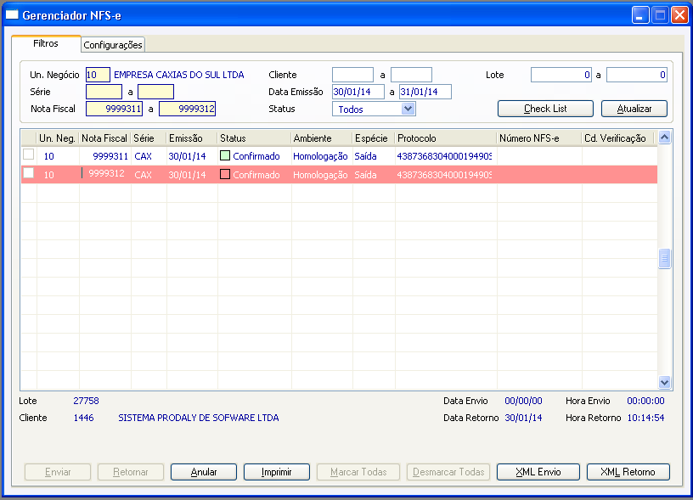
Task: Check the box for nota fiscal 9999312
Action: tap(28, 172)
